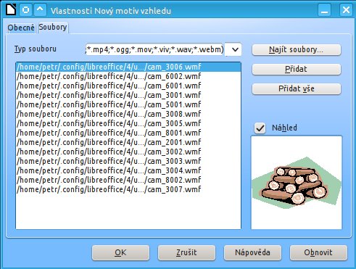Click the Najít soubory... button
356x269 pixels.
[x=297, y=50]
